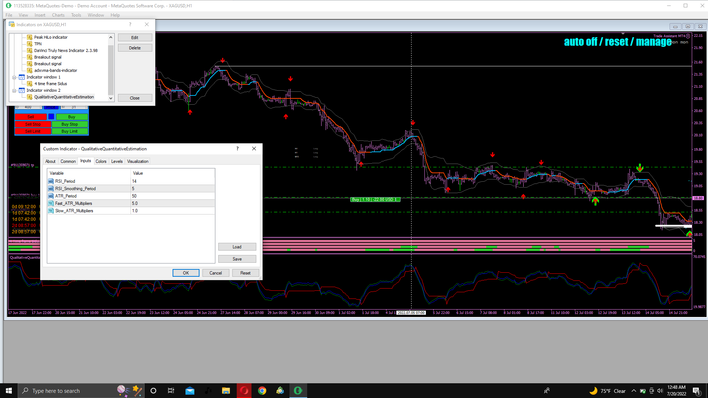The height and width of the screenshot is (398, 708).
Task: Select the TPN indicator icon
Action: point(30,44)
